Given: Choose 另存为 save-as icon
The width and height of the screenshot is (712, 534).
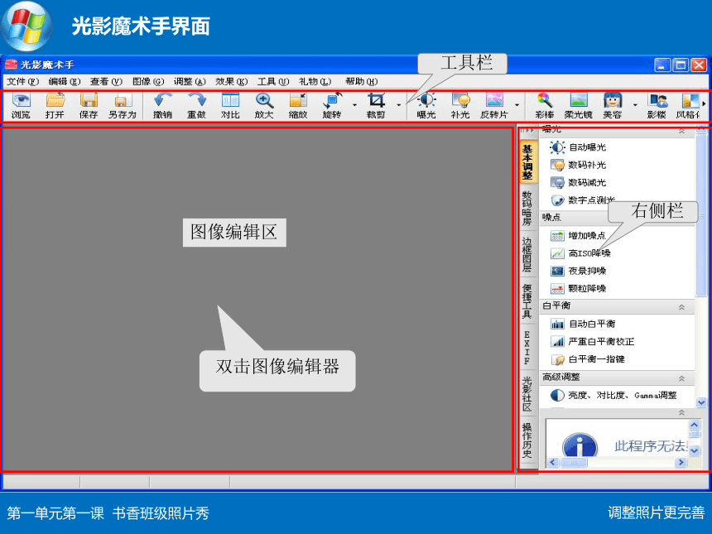Looking at the screenshot, I should pyautogui.click(x=123, y=106).
